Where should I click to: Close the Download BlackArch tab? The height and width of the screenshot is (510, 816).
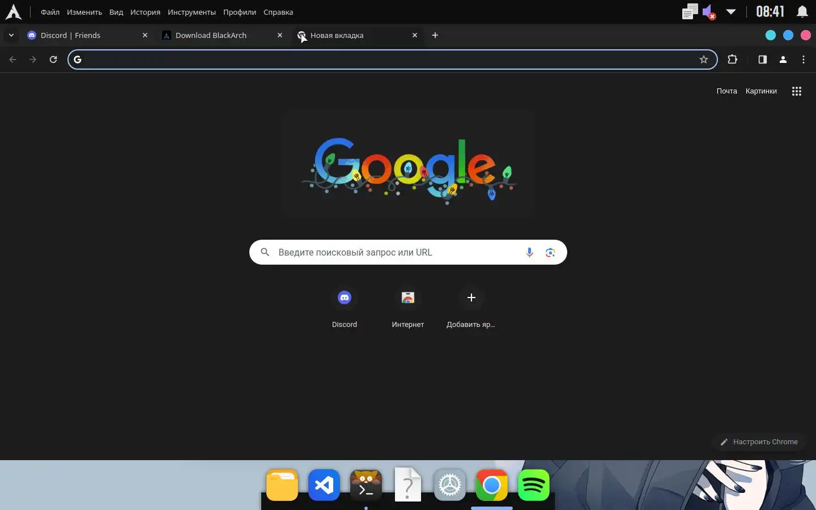pos(280,35)
